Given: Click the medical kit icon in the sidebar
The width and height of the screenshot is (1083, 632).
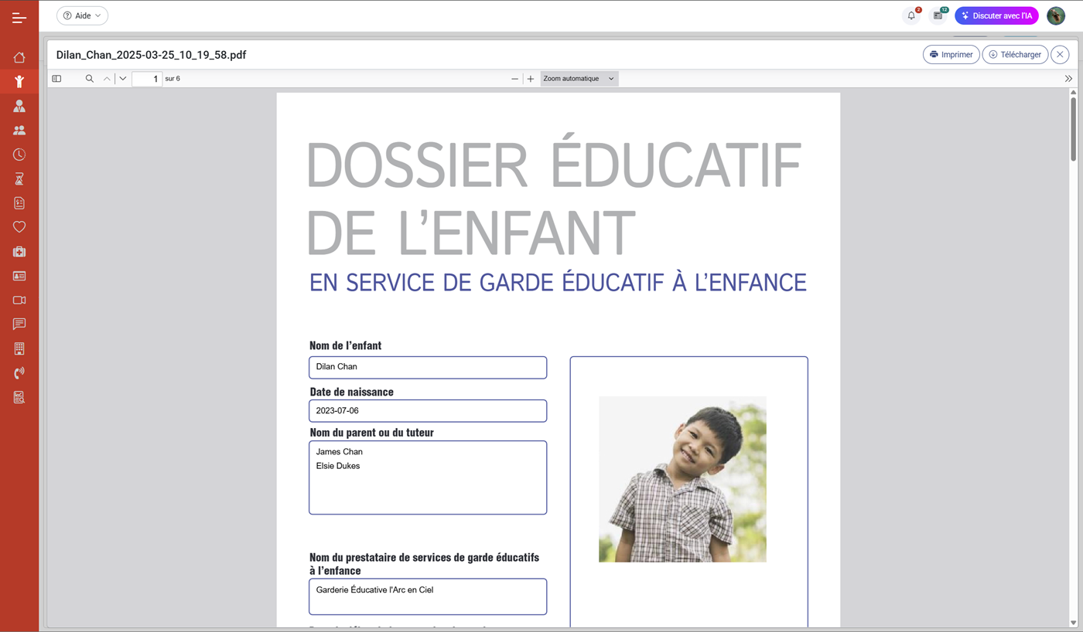Looking at the screenshot, I should (x=19, y=251).
